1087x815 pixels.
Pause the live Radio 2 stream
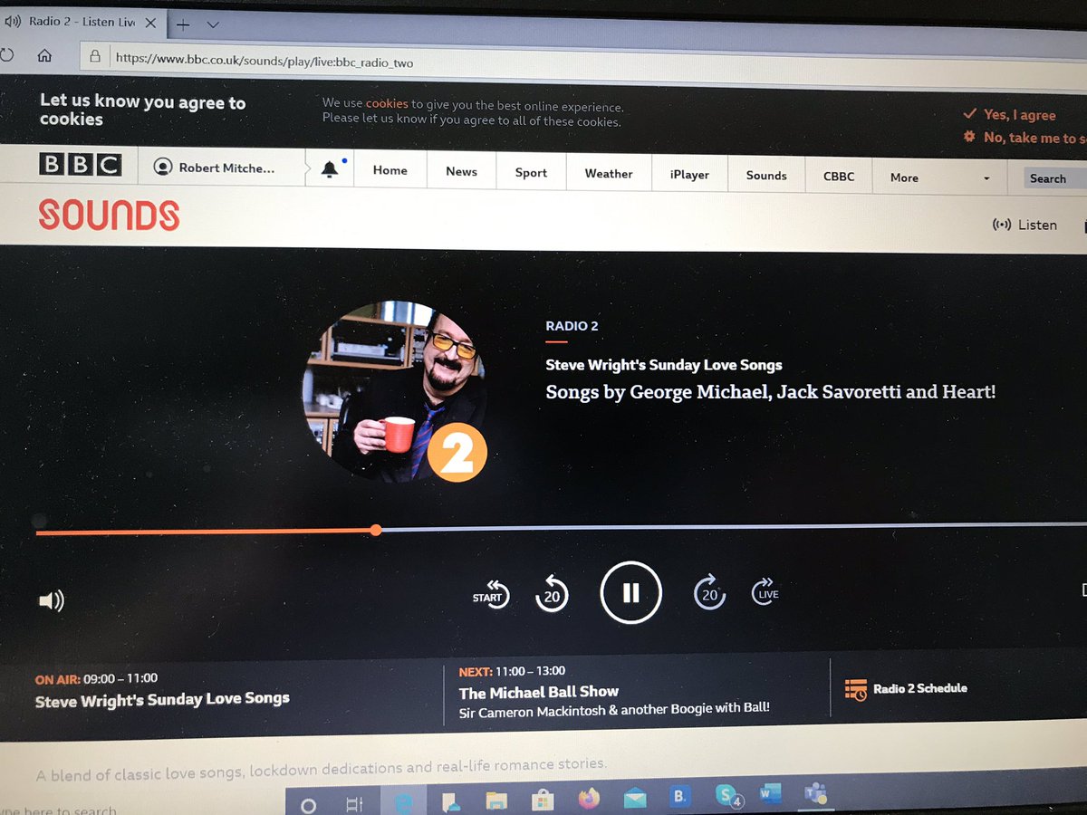[630, 593]
